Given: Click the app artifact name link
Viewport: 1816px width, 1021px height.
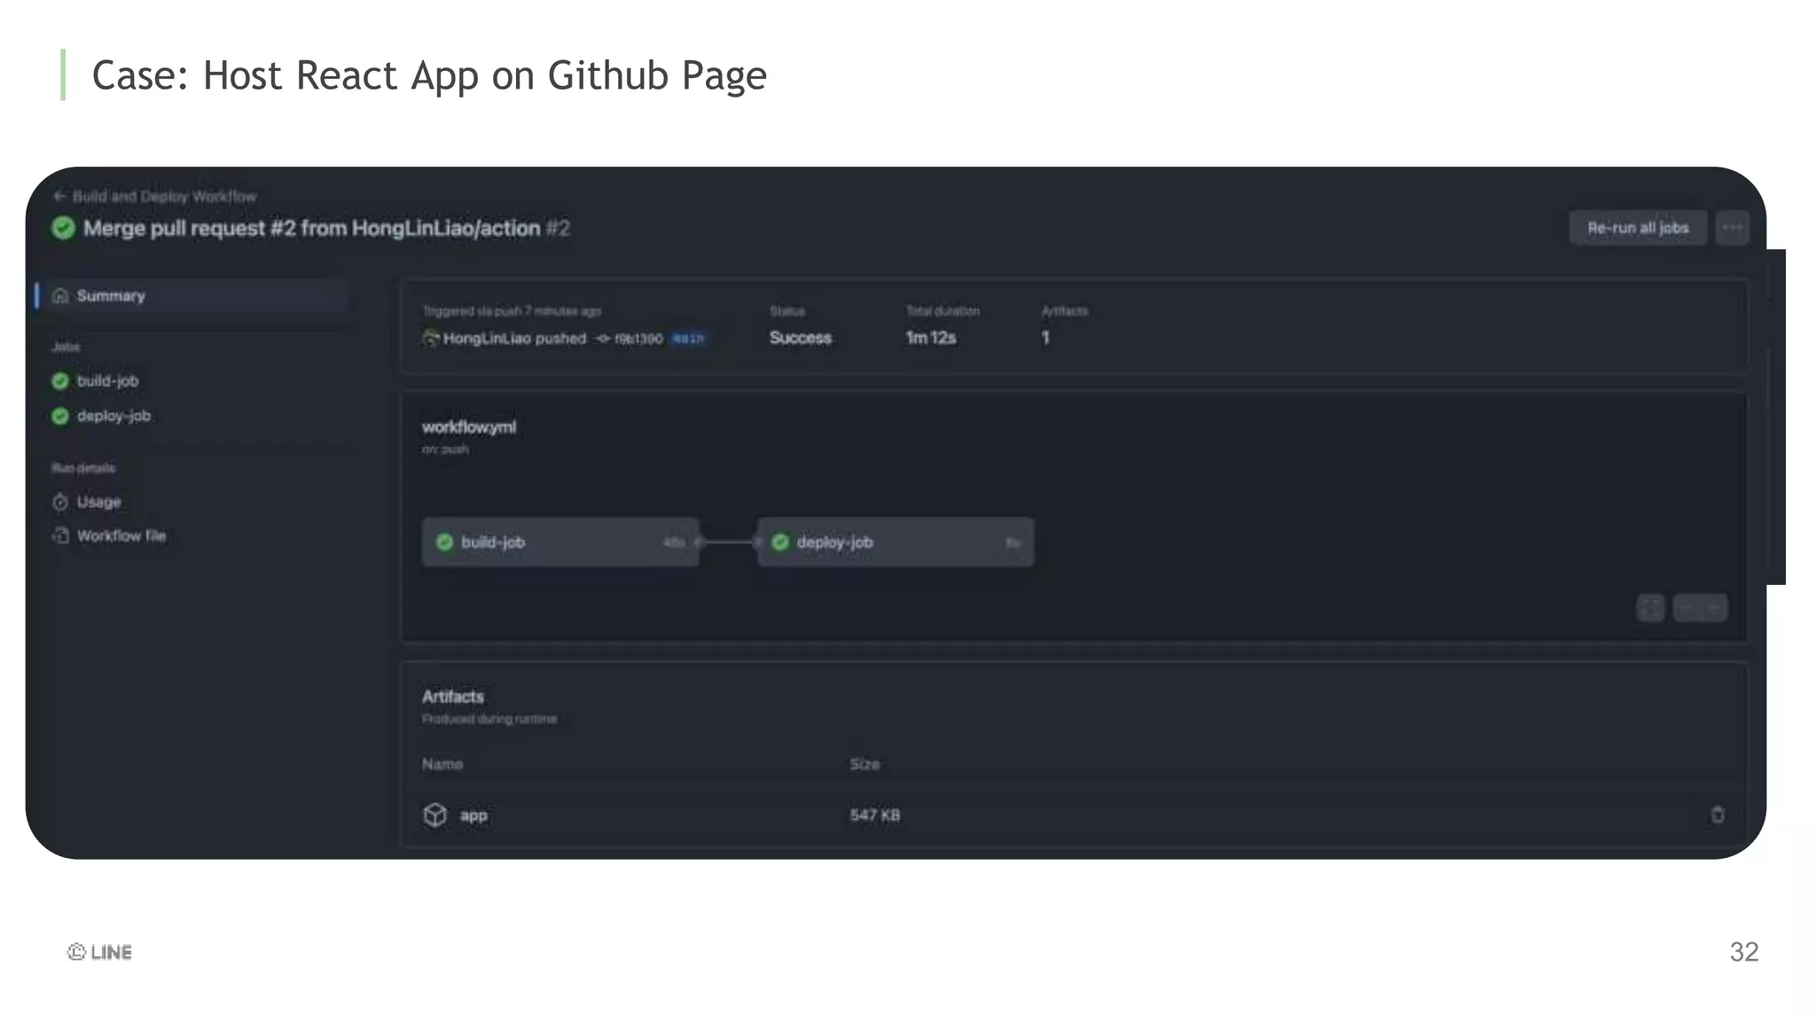Looking at the screenshot, I should tap(474, 815).
